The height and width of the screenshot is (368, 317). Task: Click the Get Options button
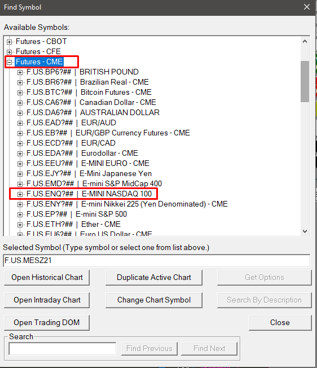click(265, 277)
